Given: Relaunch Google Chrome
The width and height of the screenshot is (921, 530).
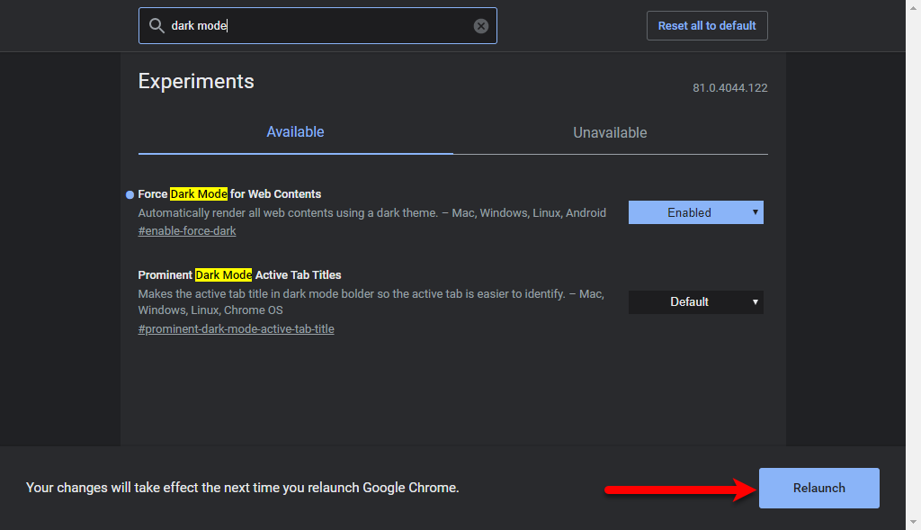Looking at the screenshot, I should point(818,488).
